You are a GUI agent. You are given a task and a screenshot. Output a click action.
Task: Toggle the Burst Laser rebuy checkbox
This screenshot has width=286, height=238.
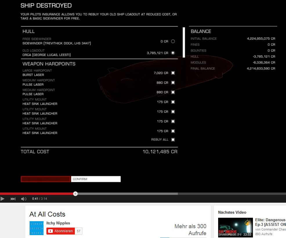tap(173, 73)
